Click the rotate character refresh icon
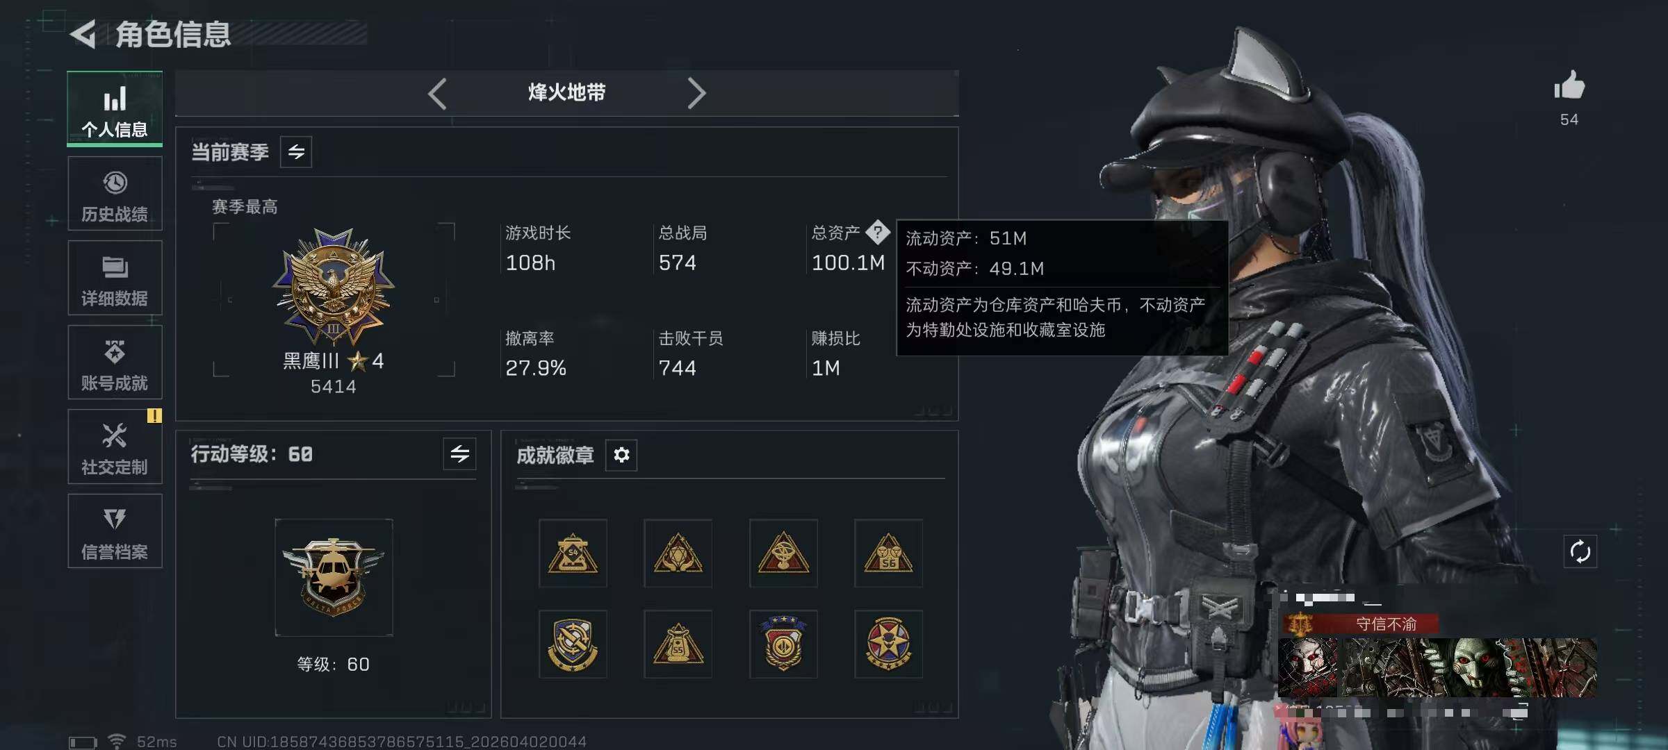 pos(1580,552)
